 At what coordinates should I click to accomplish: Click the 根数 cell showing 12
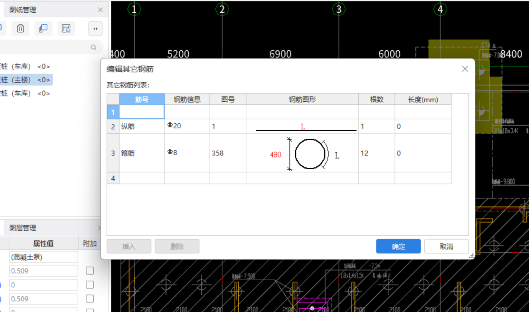tap(377, 153)
